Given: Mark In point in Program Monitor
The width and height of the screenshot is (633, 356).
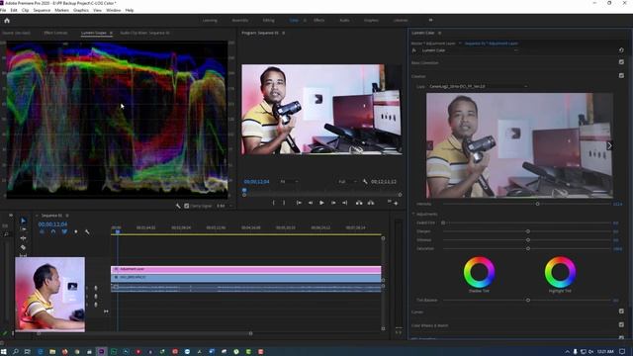Looking at the screenshot, I should (x=274, y=203).
